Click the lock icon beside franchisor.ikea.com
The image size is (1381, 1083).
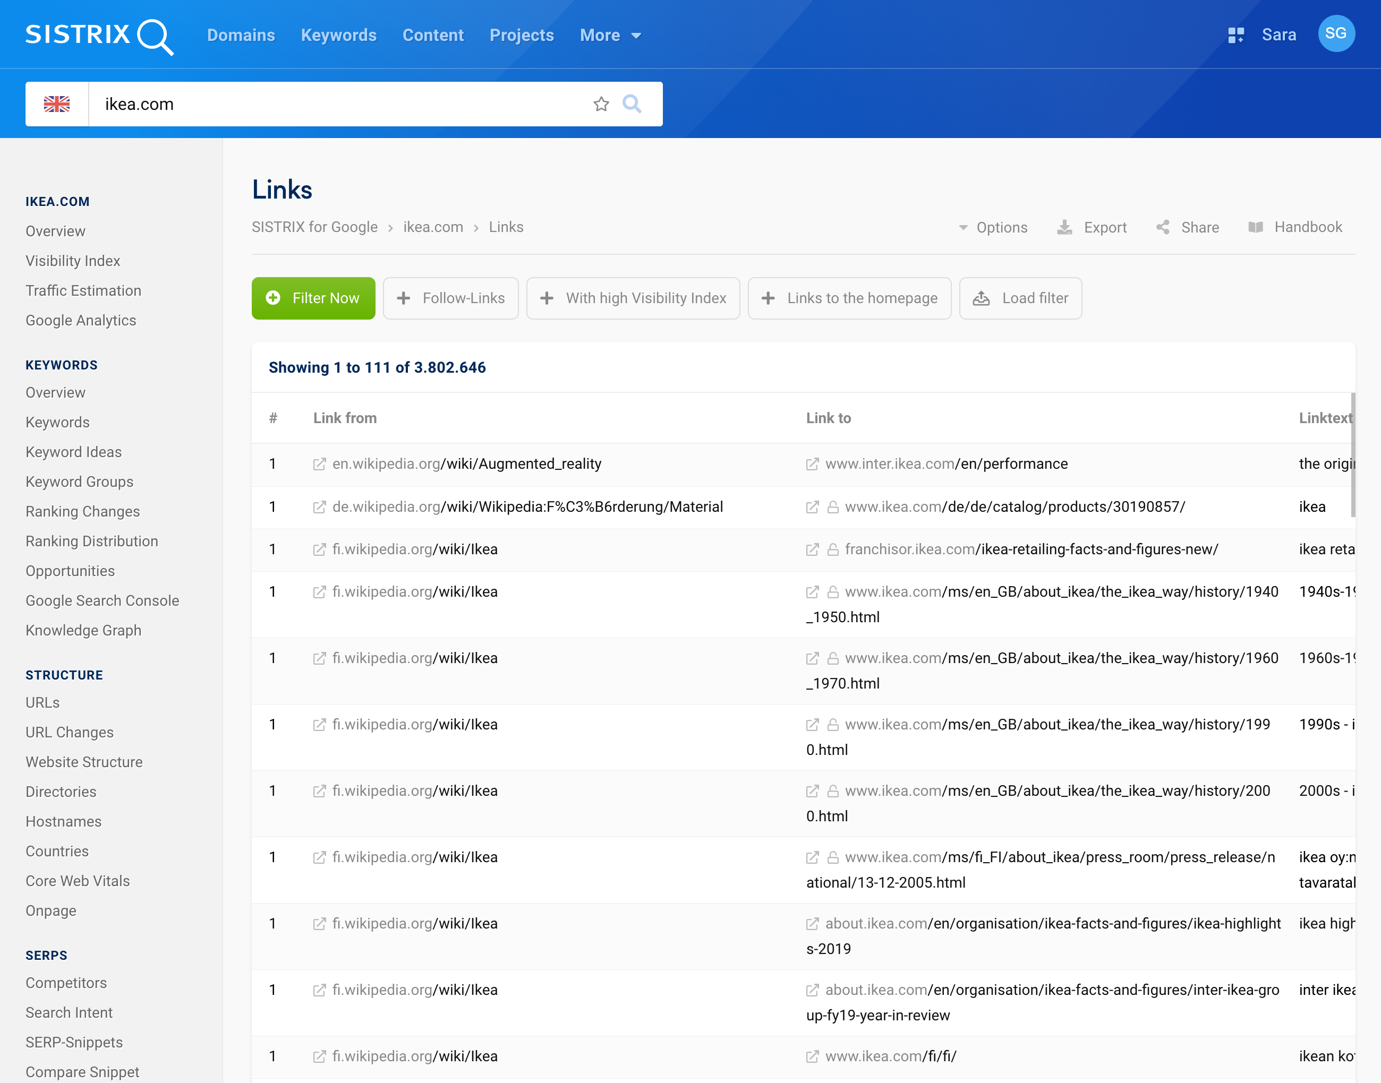click(x=832, y=549)
